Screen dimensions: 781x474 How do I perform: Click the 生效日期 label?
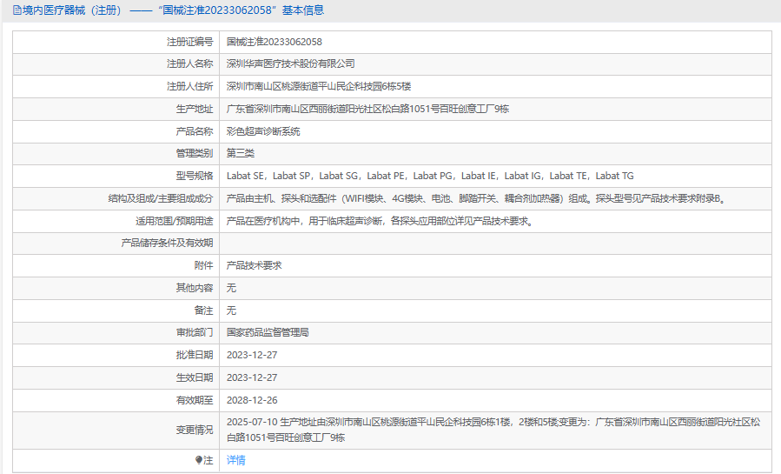195,377
